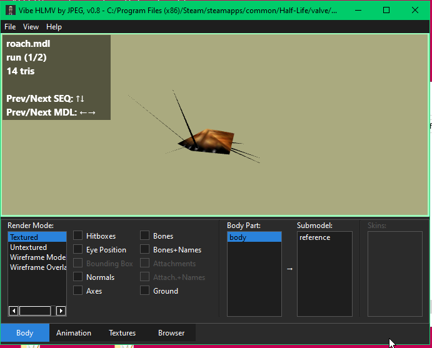
Task: Enable the Bones checkbox
Action: pyautogui.click(x=144, y=236)
